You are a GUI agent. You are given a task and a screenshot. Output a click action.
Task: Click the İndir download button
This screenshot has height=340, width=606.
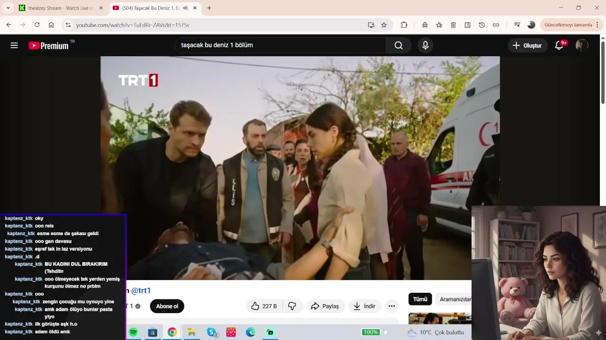click(x=365, y=306)
